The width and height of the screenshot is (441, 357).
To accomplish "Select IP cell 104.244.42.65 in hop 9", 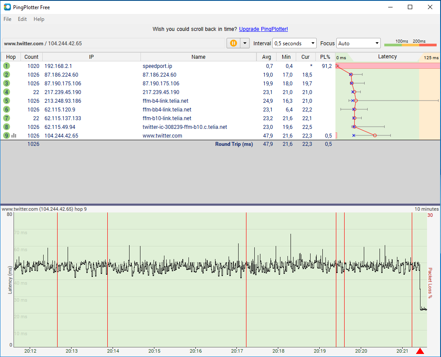I will 62,135.
